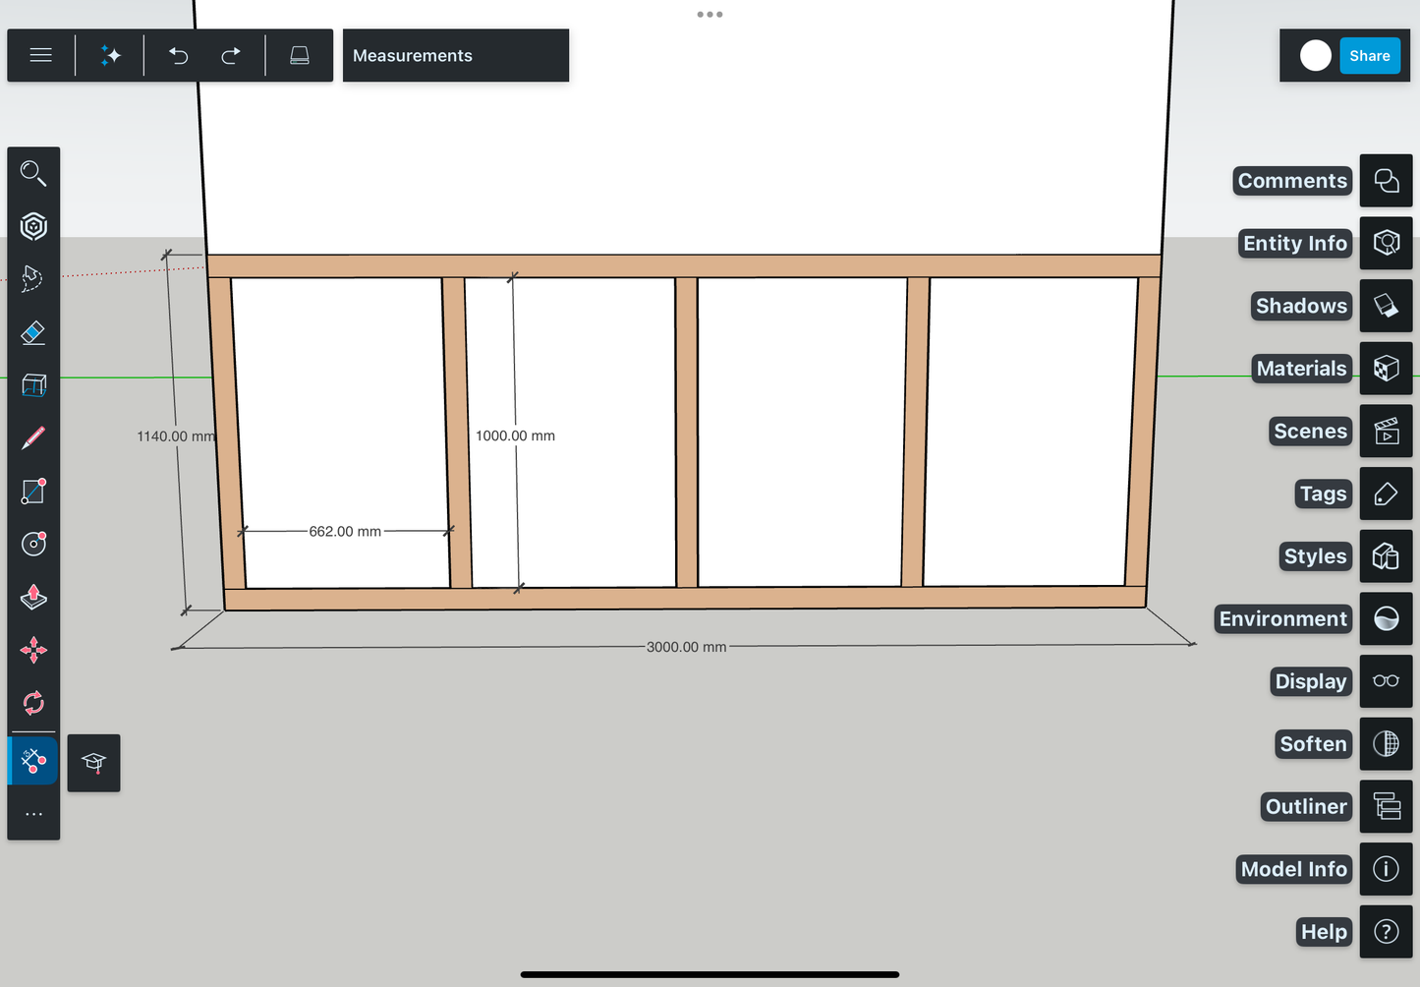Expand more tools with the ellipsis

point(33,813)
